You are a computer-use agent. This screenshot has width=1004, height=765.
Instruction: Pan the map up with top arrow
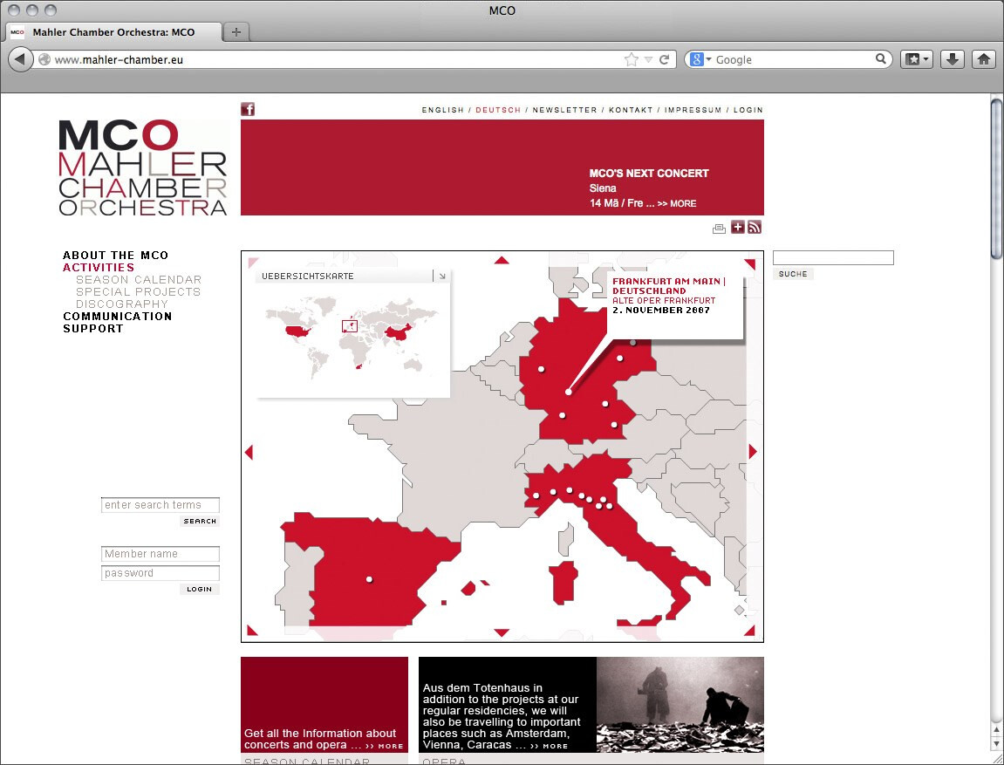coord(502,259)
